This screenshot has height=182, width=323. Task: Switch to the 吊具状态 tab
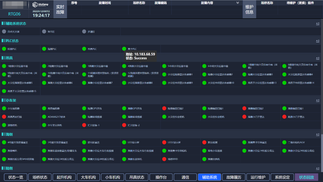[x=137, y=177]
